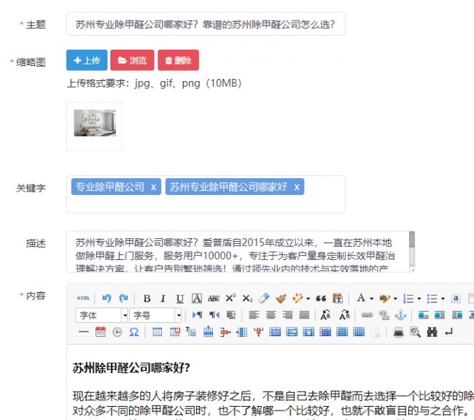Toggle bold formatting
This screenshot has height=420, width=474.
[x=147, y=299]
